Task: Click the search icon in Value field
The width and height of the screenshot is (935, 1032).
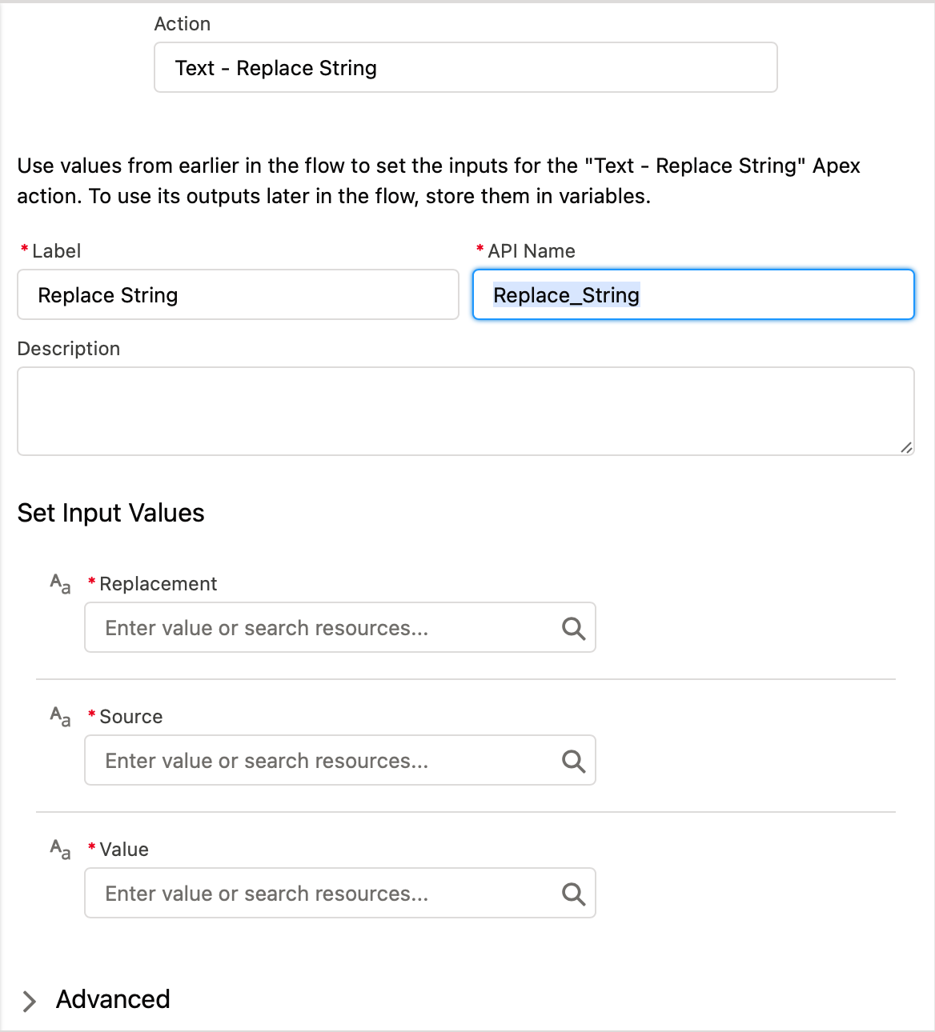Action: click(573, 894)
